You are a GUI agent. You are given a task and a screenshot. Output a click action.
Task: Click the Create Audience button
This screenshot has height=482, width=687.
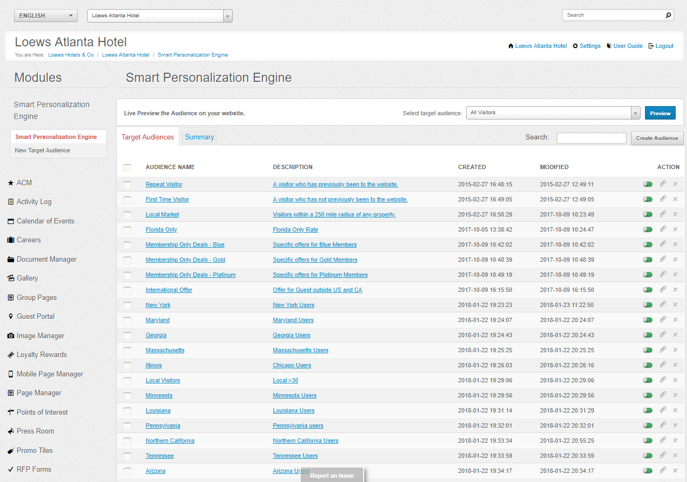(657, 138)
